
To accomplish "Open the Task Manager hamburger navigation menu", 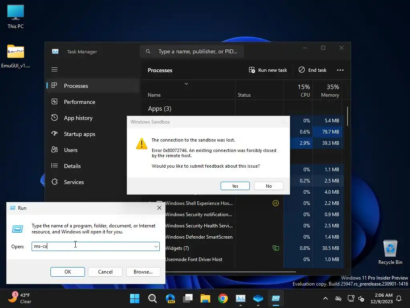I will (54, 69).
